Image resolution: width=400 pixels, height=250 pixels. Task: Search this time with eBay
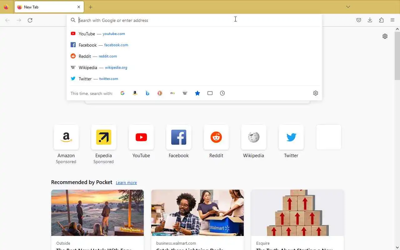[x=172, y=93]
